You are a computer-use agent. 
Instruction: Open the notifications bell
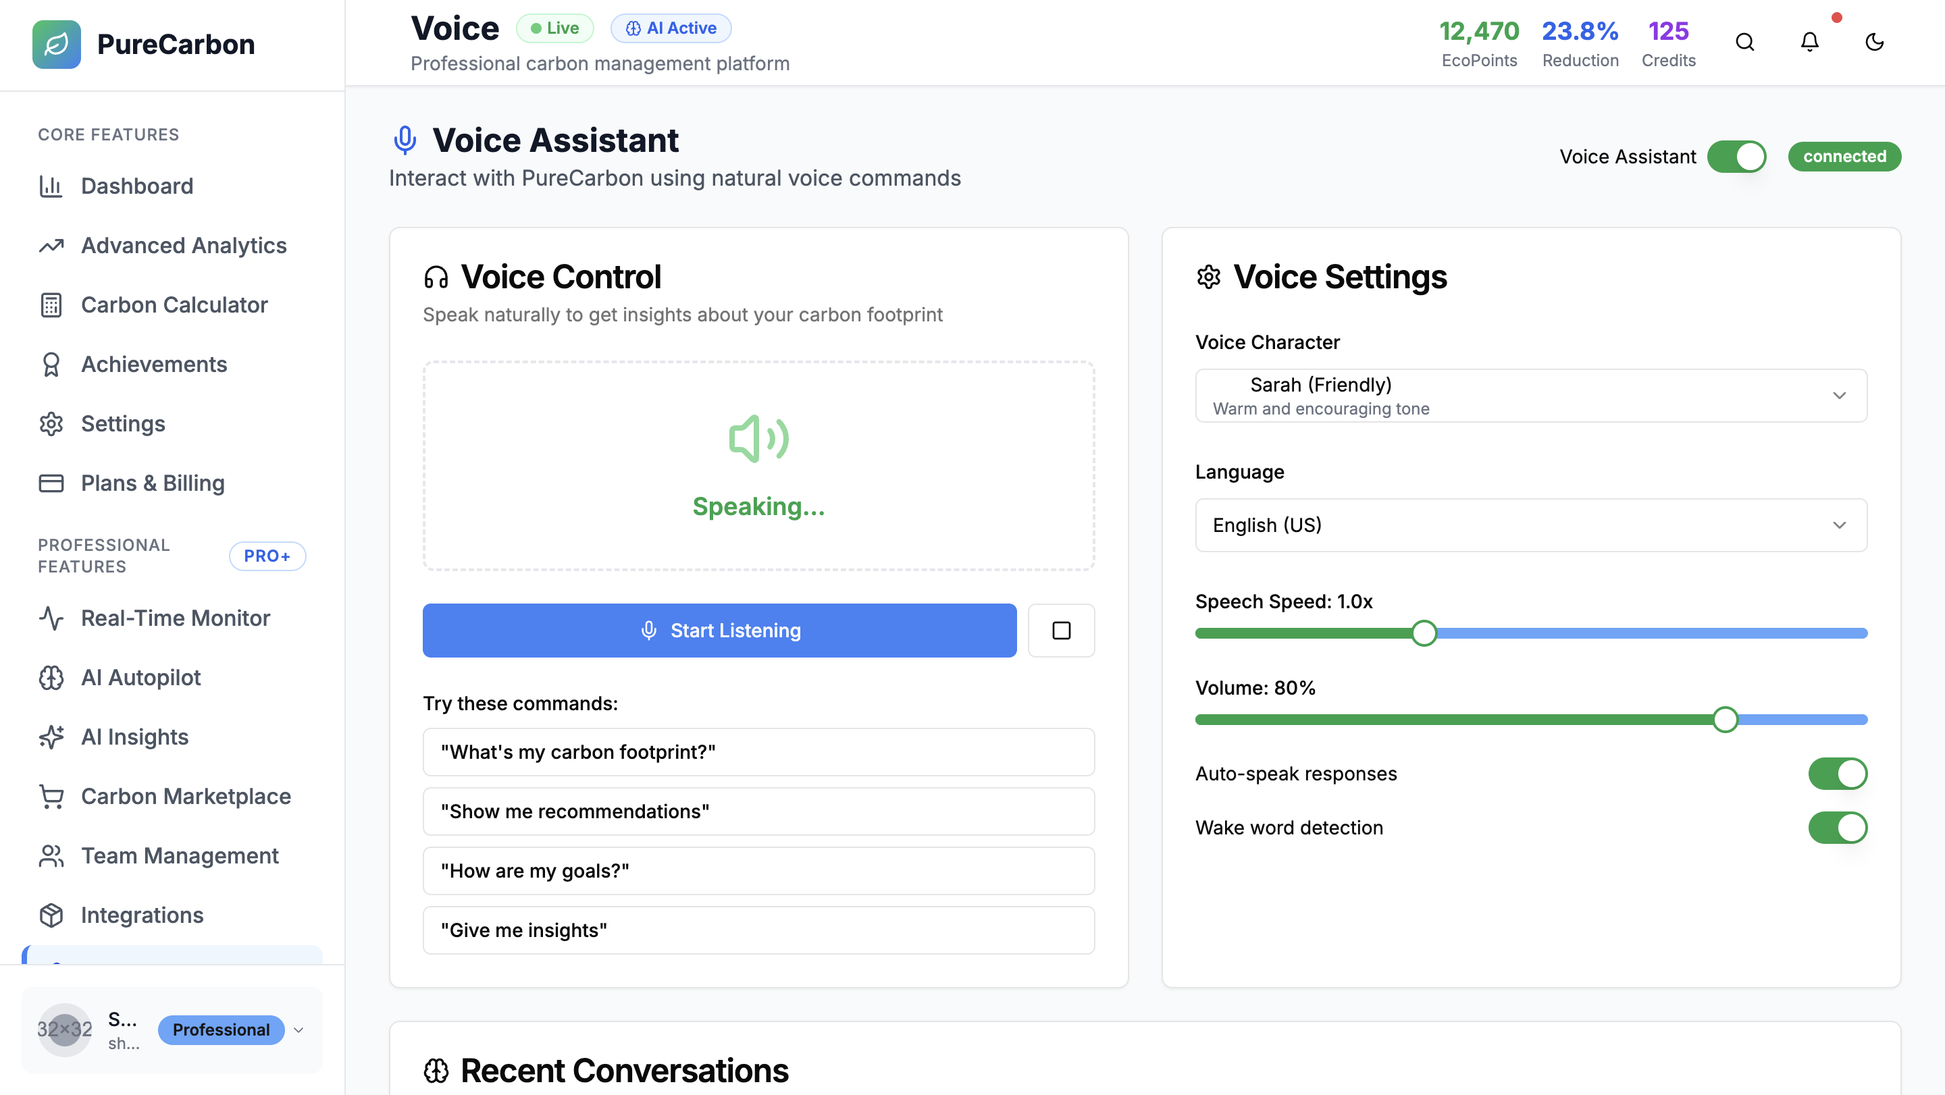1809,43
